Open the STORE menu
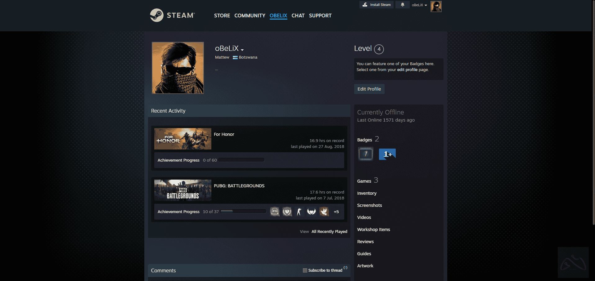595x281 pixels. point(222,16)
